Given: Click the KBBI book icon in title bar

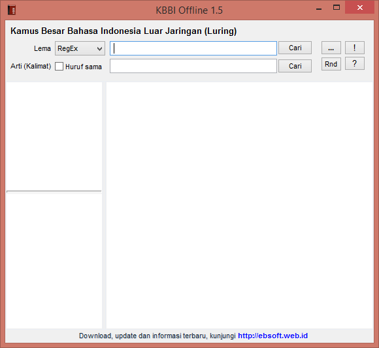Looking at the screenshot, I should [12, 10].
